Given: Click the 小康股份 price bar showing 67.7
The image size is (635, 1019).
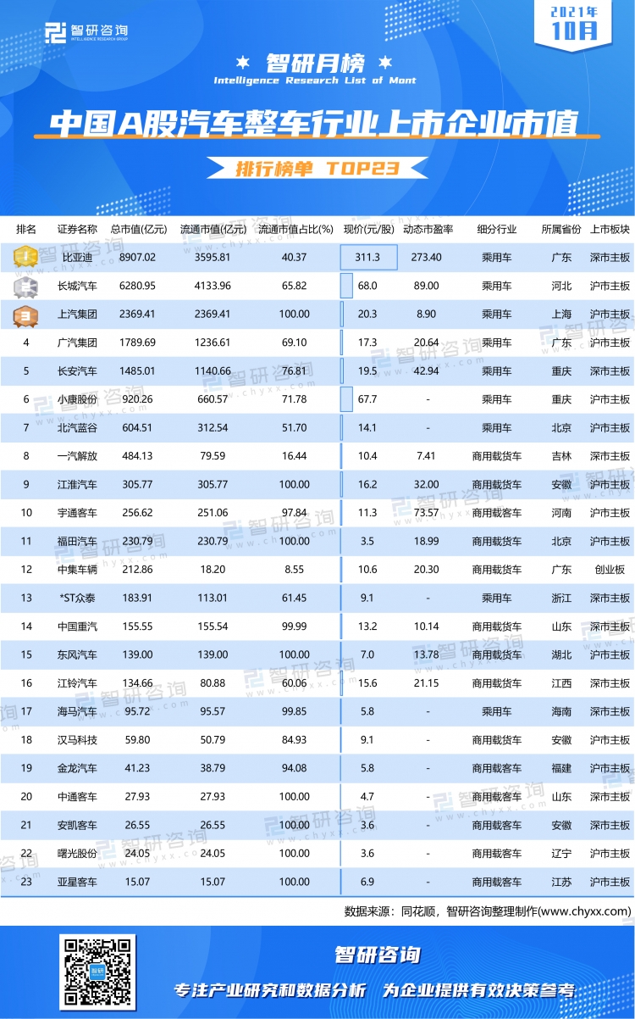Looking at the screenshot, I should [345, 399].
